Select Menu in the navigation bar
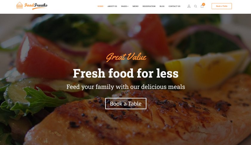The width and height of the screenshot is (251, 145). (x=135, y=6)
